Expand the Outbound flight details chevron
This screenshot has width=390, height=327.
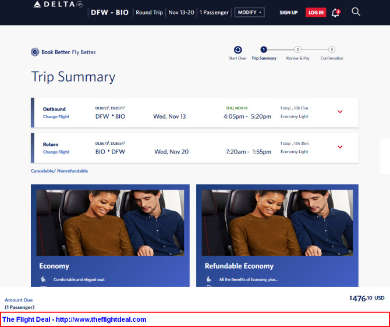click(x=340, y=112)
